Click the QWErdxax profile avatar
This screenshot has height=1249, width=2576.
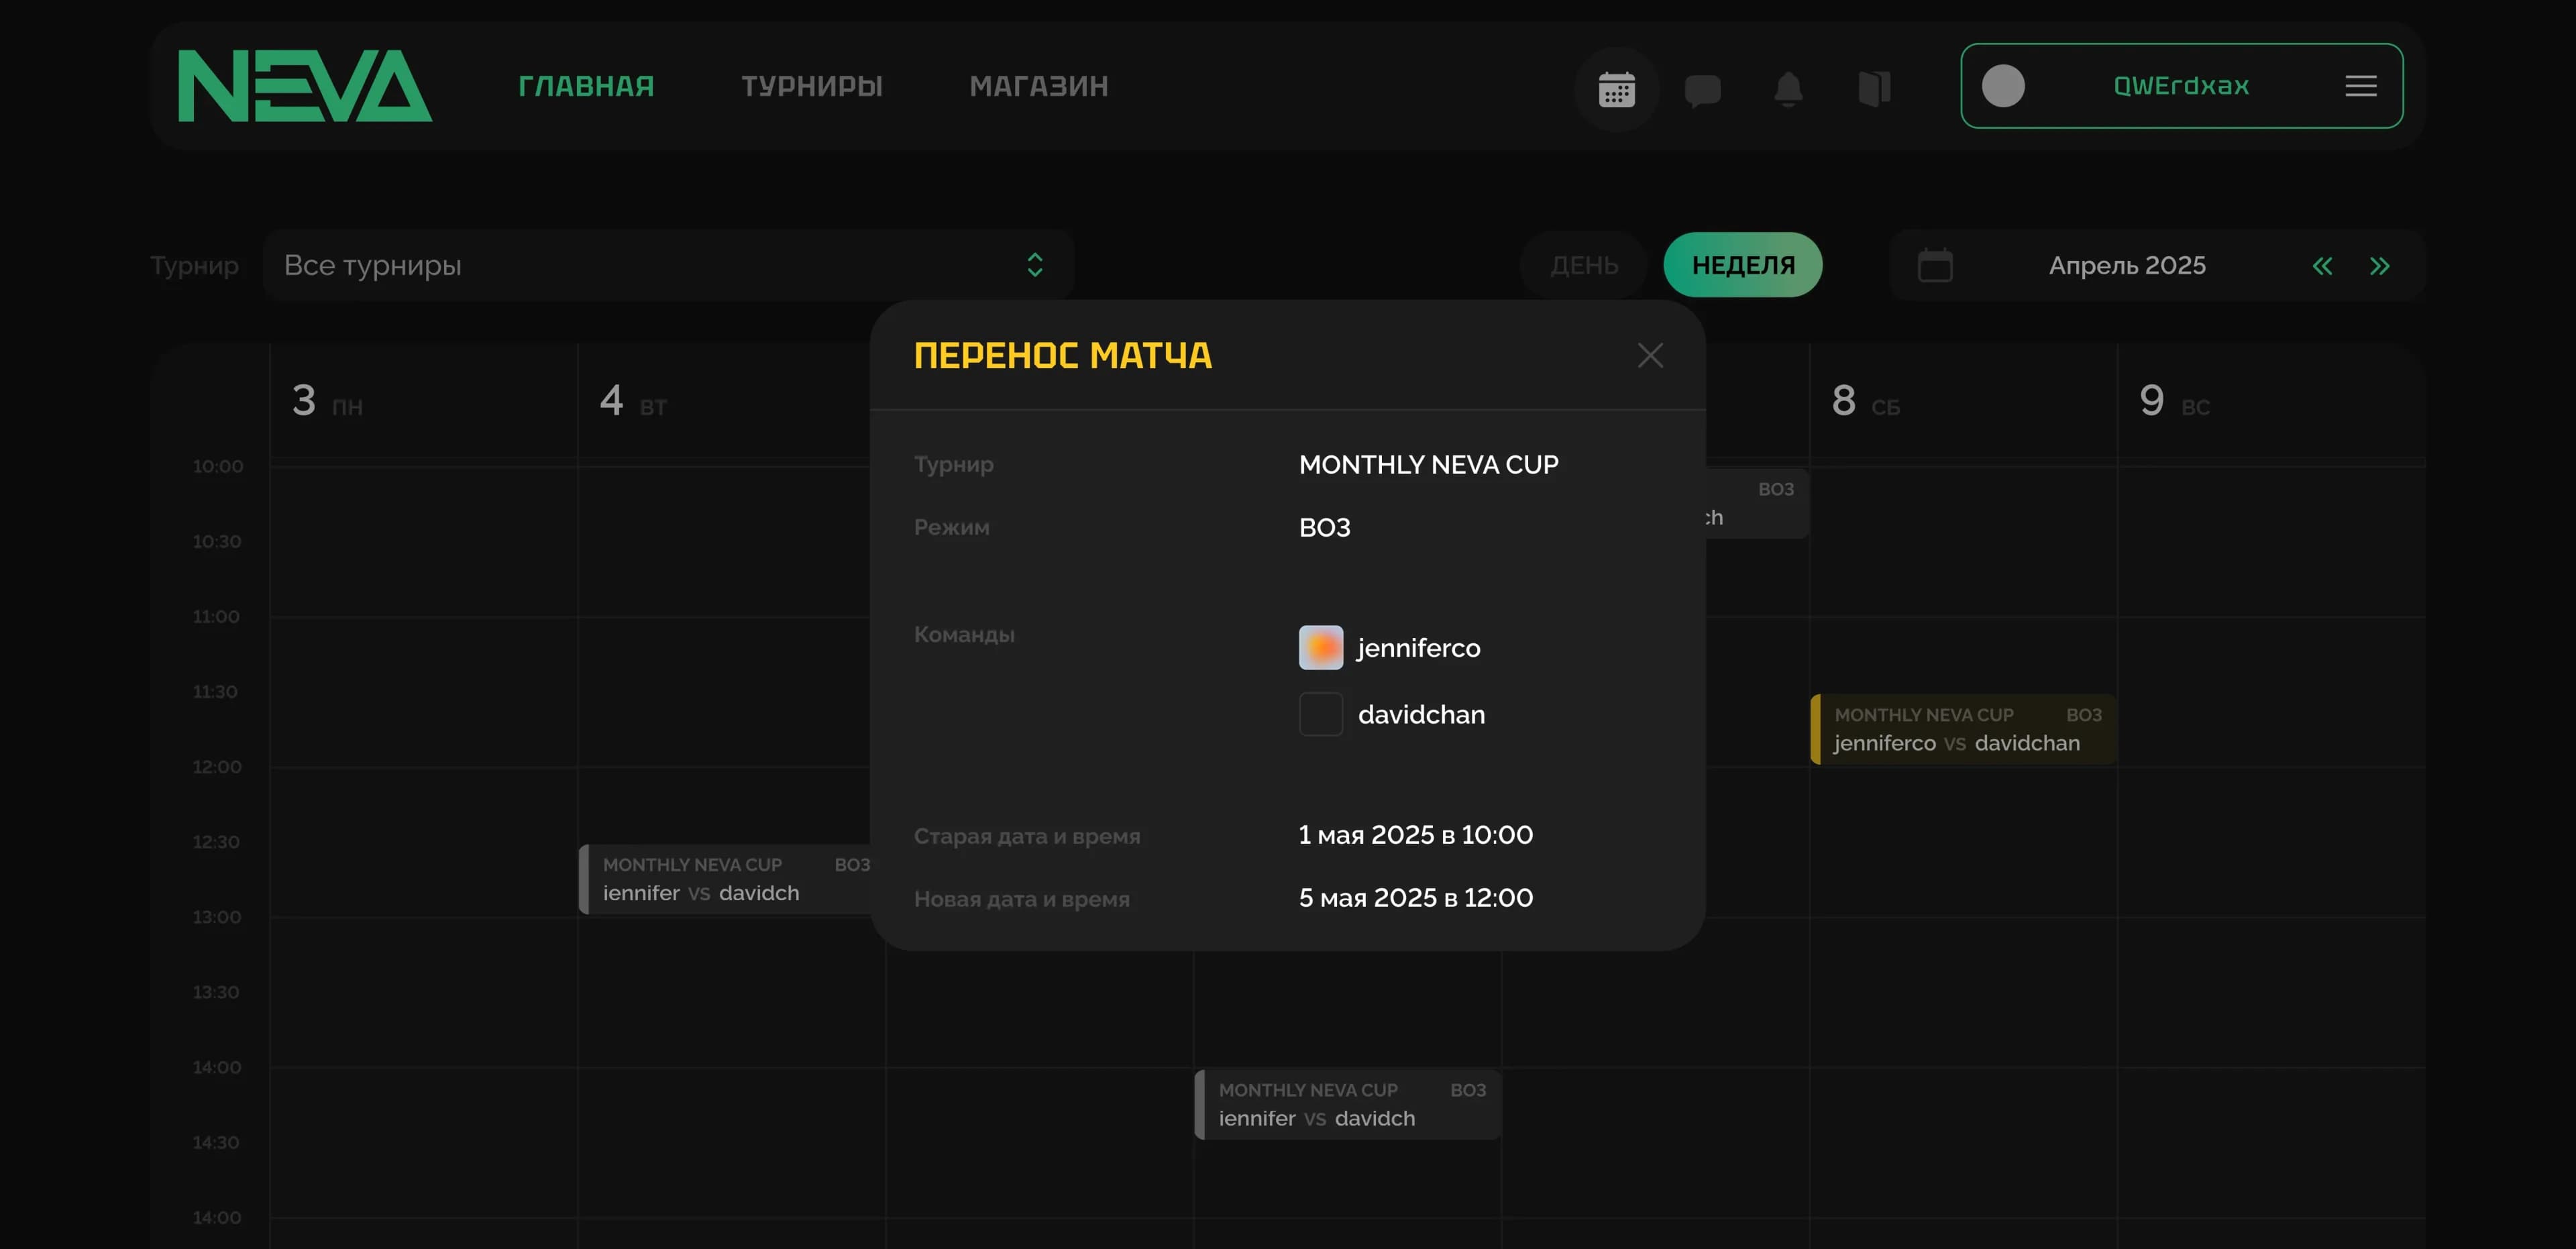tap(2003, 86)
